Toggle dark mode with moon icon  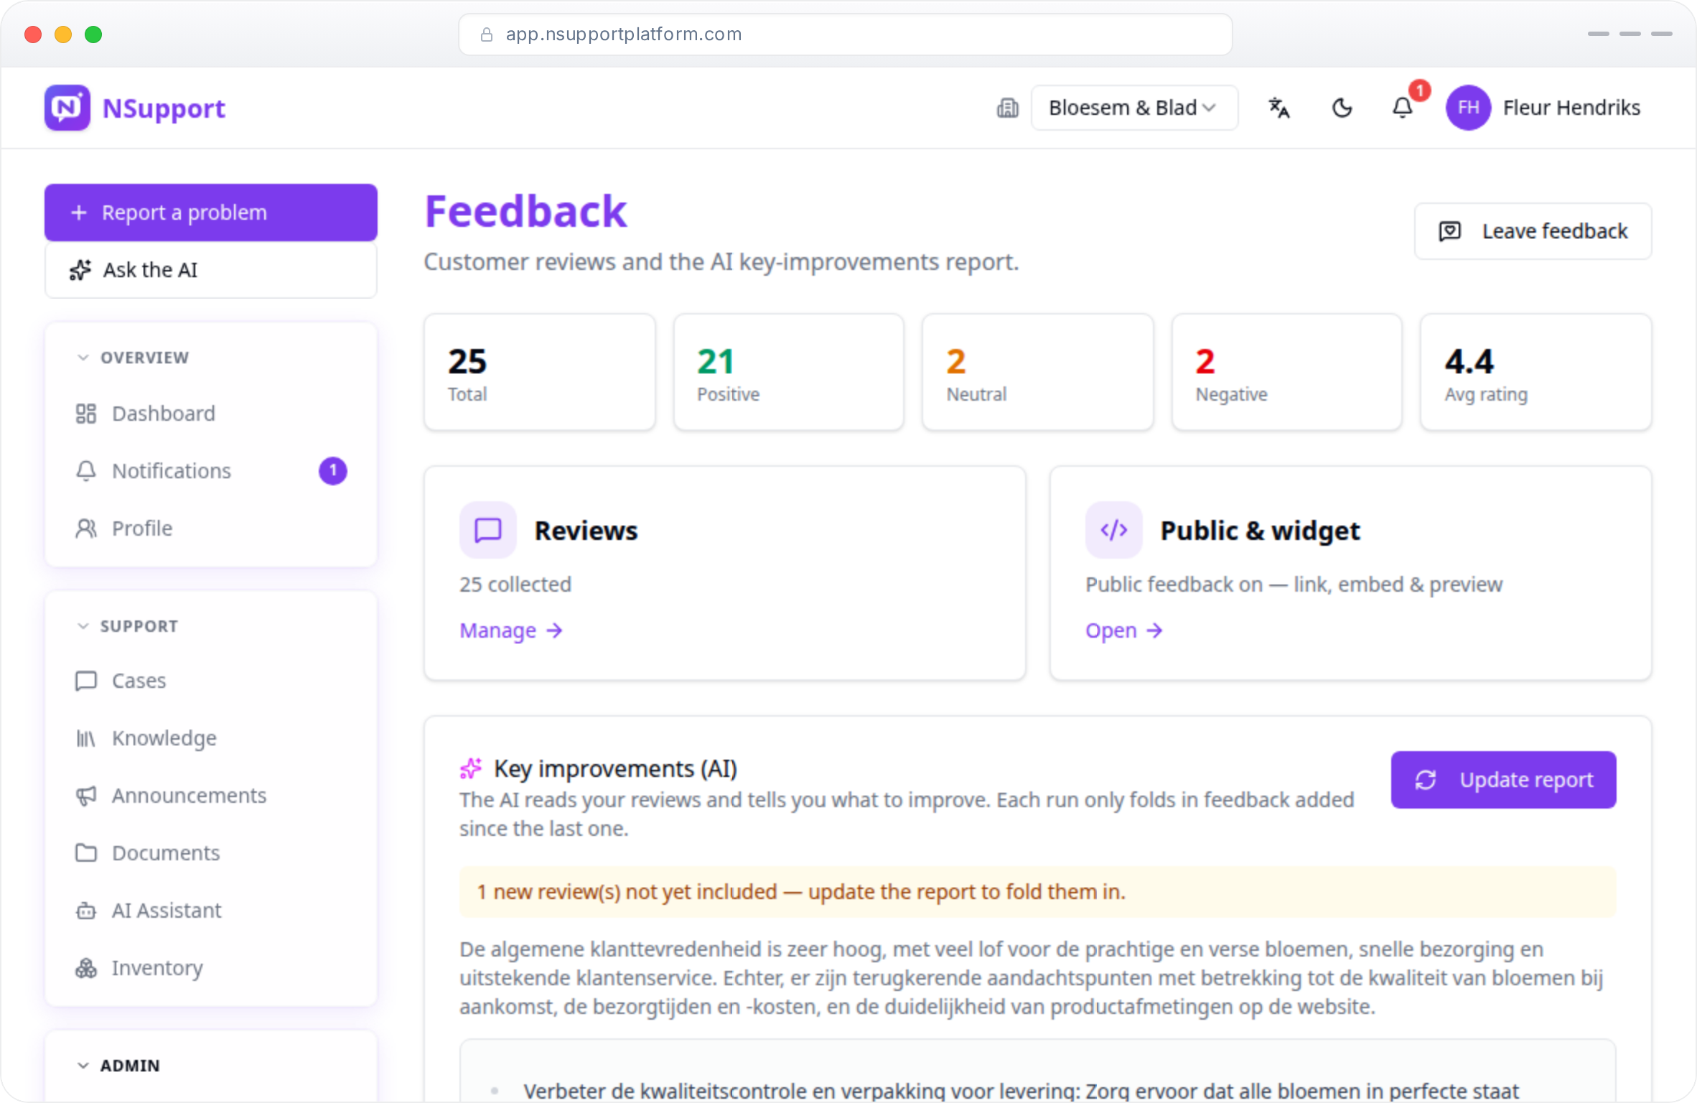pyautogui.click(x=1342, y=108)
